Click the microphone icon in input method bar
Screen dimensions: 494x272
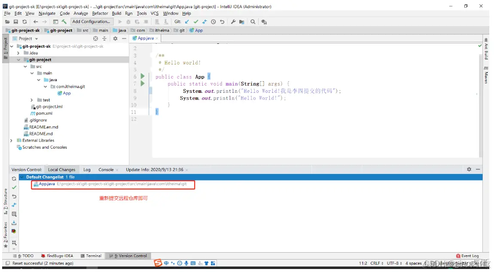tap(186, 263)
